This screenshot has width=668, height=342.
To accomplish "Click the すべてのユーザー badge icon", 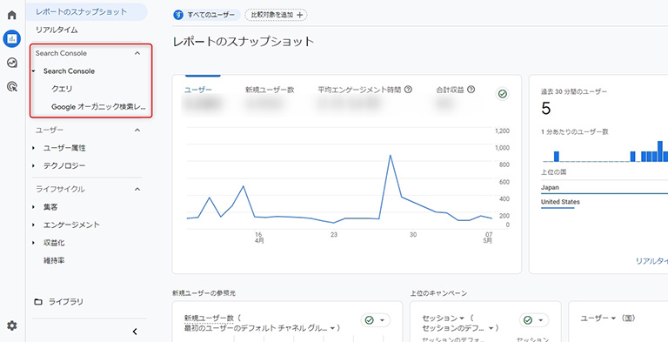I will tap(178, 15).
